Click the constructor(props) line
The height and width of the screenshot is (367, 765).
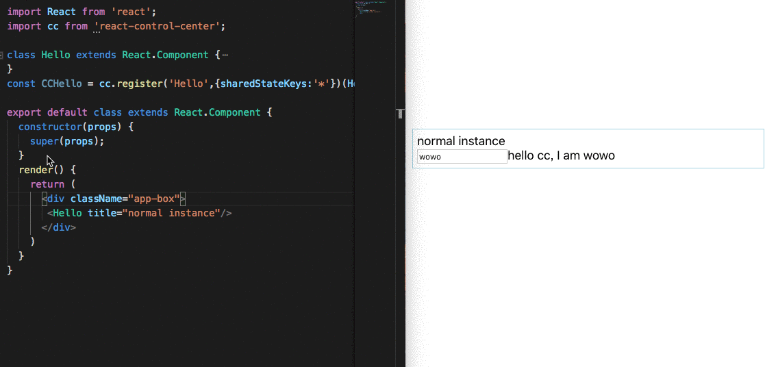76,127
